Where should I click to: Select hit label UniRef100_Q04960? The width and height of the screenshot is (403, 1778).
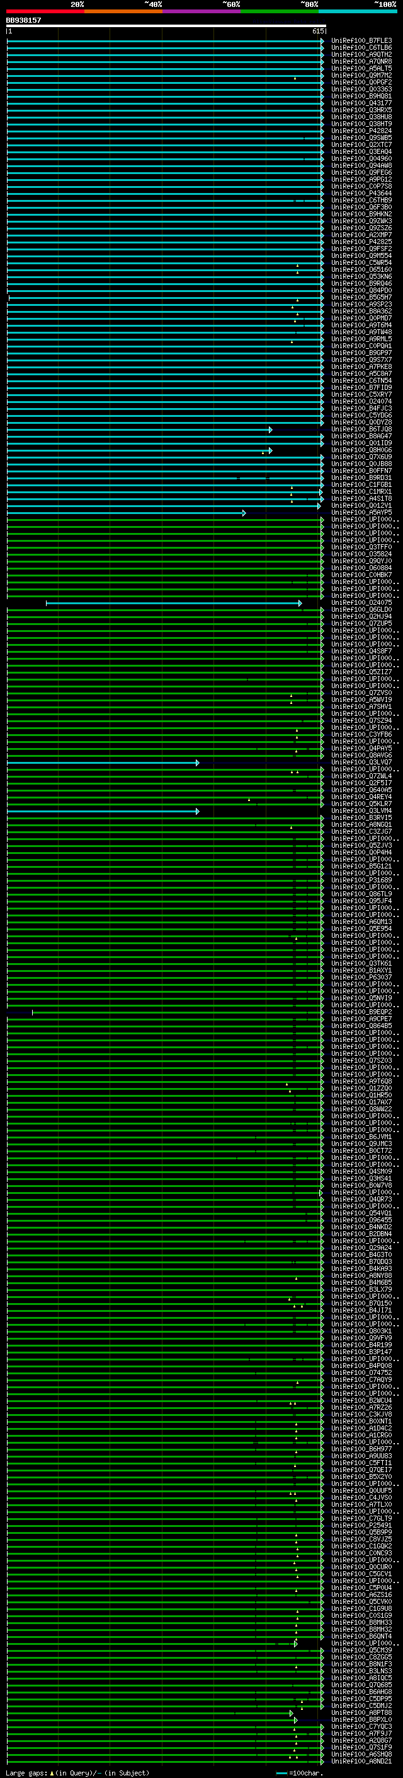tap(361, 159)
